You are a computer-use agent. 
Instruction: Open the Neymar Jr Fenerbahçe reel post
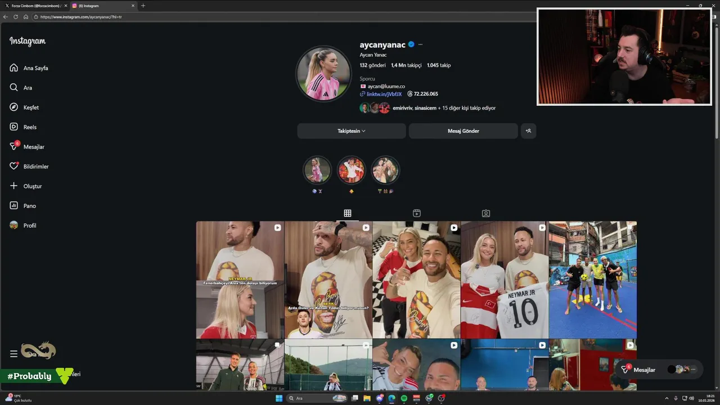pos(240,280)
